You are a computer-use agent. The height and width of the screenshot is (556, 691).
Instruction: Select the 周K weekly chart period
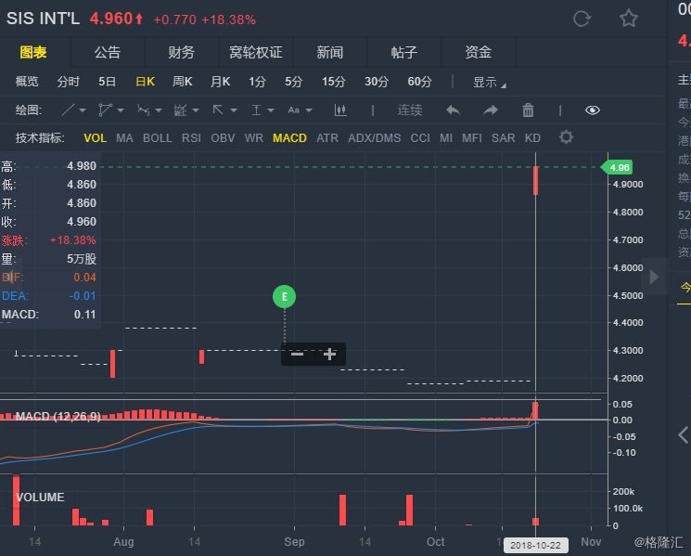(182, 82)
